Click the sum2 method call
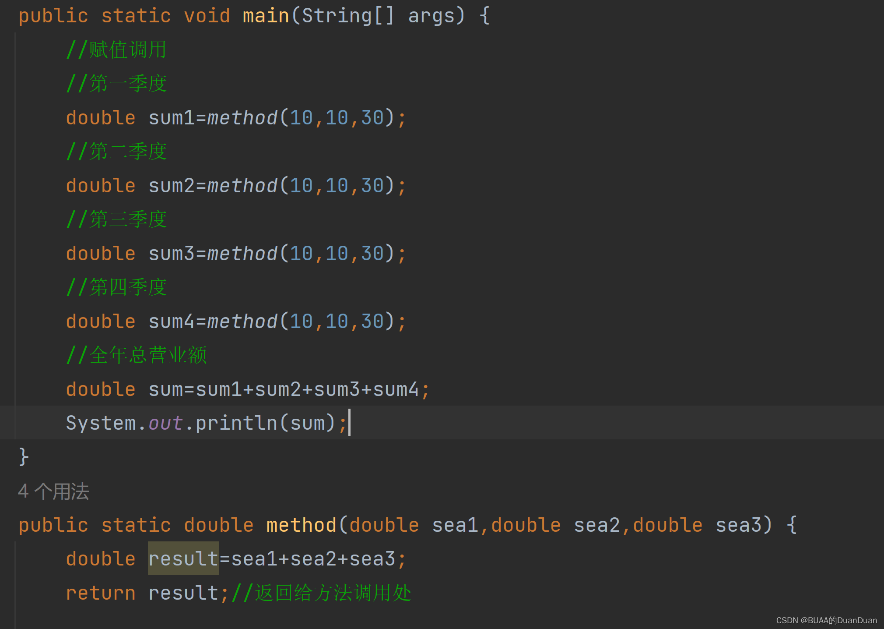The height and width of the screenshot is (629, 884). (242, 186)
